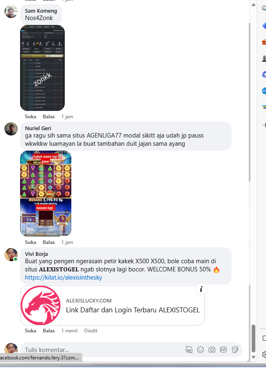This screenshot has width=266, height=368.
Task: Open the GIF picker in comment box
Action: click(x=223, y=350)
